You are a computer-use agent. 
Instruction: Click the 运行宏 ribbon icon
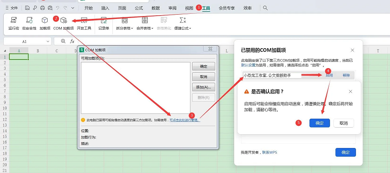14,24
